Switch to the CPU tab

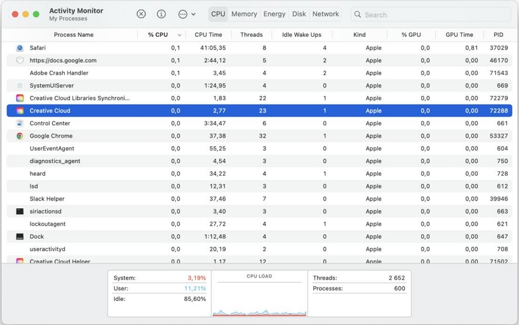[218, 14]
